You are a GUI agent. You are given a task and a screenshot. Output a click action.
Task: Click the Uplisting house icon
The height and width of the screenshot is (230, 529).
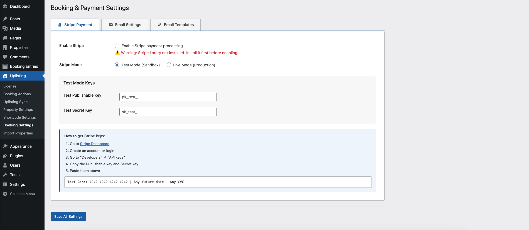tap(5, 76)
